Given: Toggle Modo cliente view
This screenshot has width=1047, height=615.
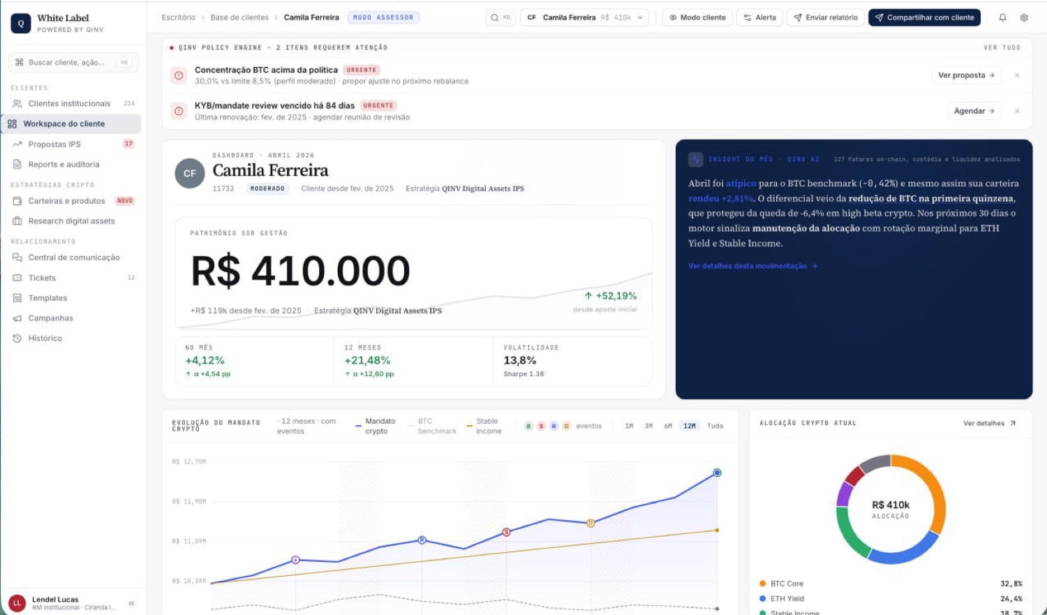Looking at the screenshot, I should click(x=697, y=17).
